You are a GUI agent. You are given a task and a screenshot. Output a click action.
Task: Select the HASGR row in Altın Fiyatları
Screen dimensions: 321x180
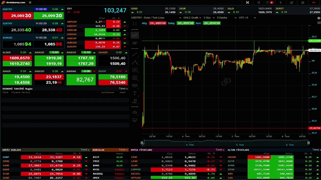point(274,157)
